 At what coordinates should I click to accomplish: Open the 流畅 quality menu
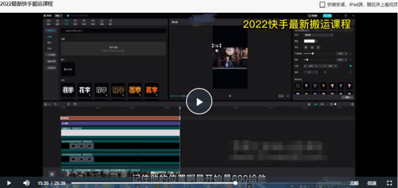click(354, 183)
